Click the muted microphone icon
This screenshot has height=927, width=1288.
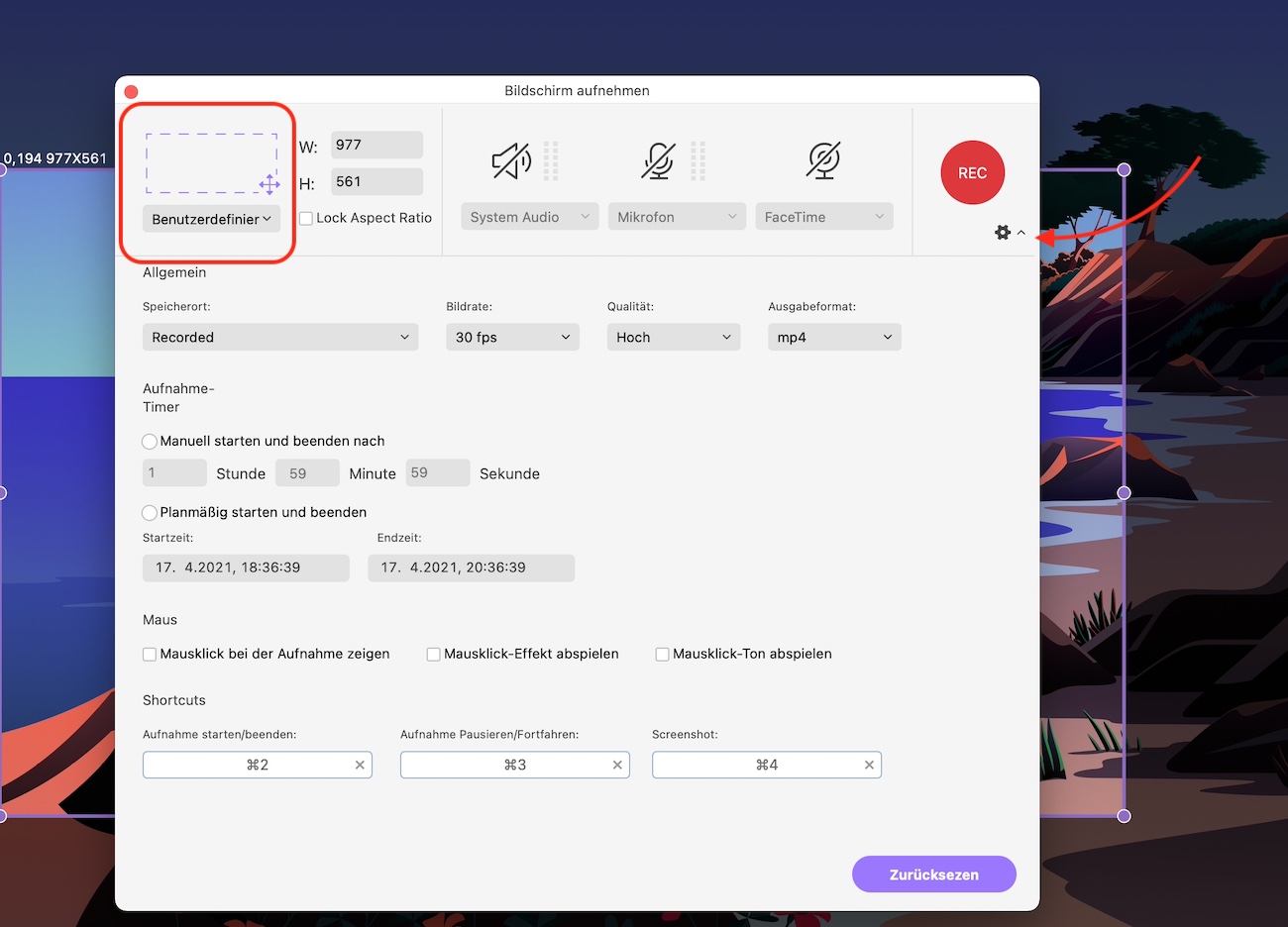point(658,160)
